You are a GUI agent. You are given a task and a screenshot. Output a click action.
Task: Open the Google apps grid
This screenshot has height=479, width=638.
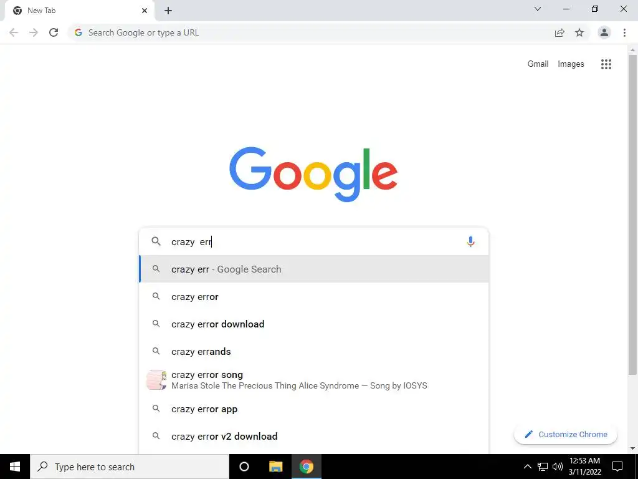pyautogui.click(x=606, y=64)
